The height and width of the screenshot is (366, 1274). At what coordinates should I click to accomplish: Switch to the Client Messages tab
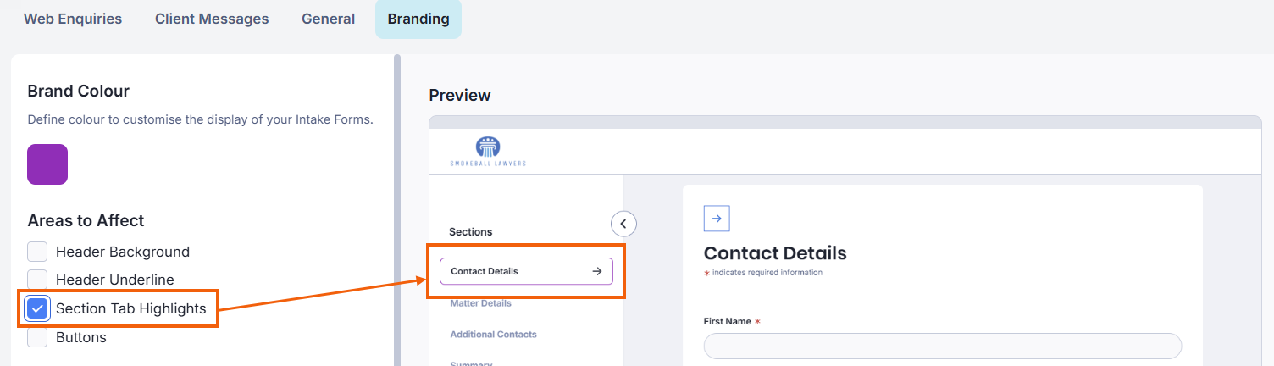[x=212, y=19]
